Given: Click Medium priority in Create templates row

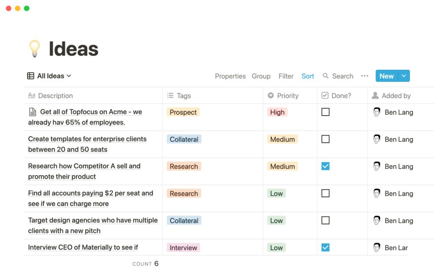Looking at the screenshot, I should [282, 139].
